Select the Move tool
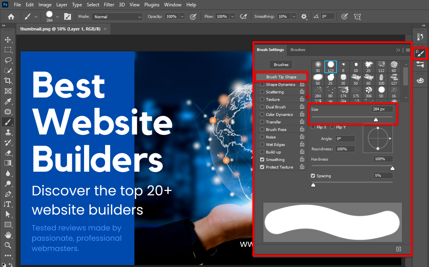Viewport: 429px width, 267px height. (8, 40)
